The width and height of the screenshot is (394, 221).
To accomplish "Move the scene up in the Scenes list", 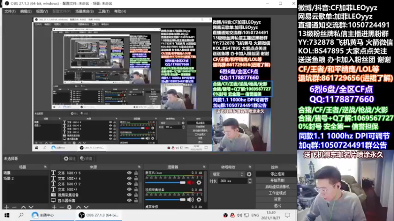I will 23,207.
